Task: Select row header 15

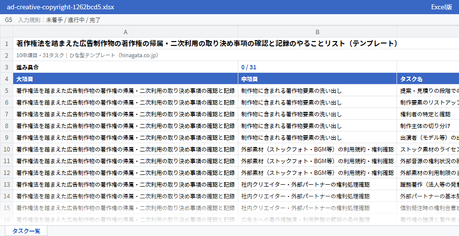Action: [6, 208]
